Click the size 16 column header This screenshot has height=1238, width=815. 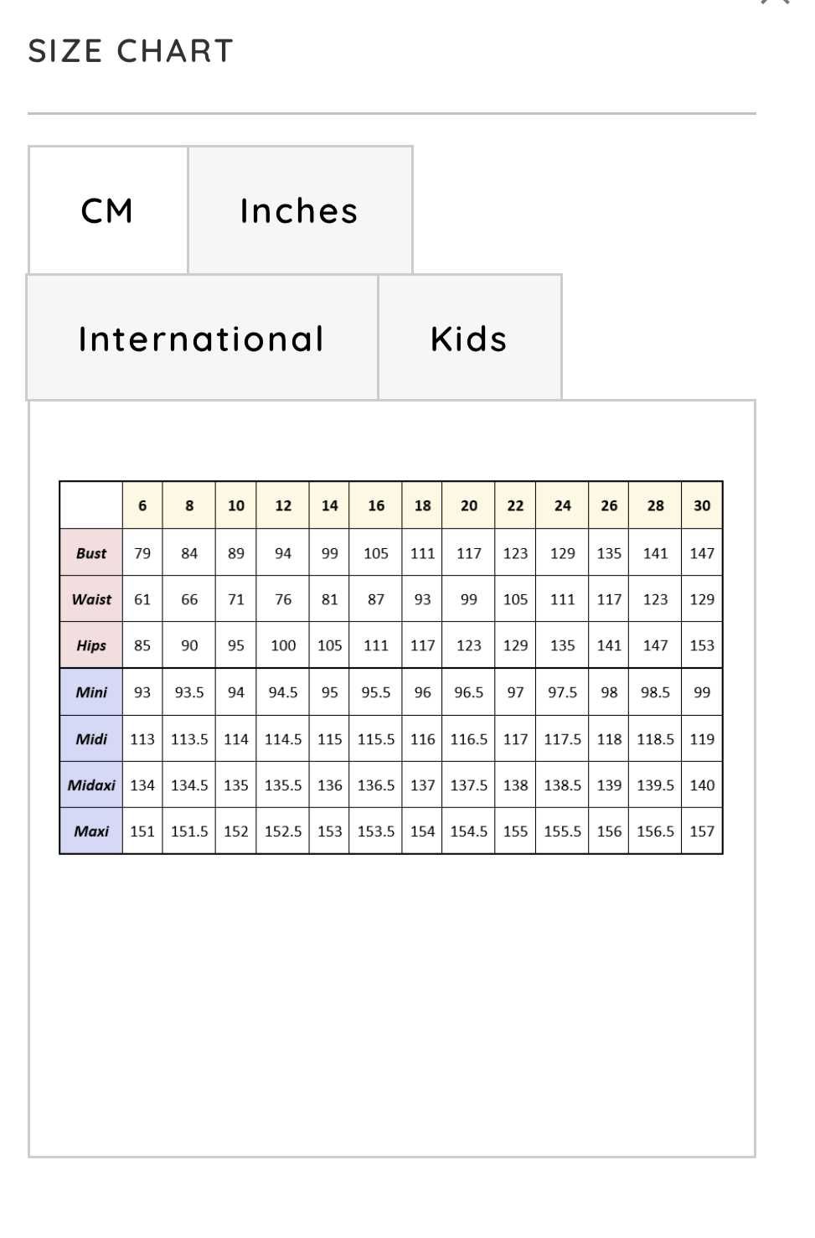point(376,505)
